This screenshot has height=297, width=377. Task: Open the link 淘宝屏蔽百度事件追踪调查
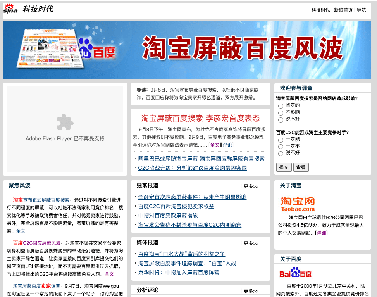(x=187, y=263)
